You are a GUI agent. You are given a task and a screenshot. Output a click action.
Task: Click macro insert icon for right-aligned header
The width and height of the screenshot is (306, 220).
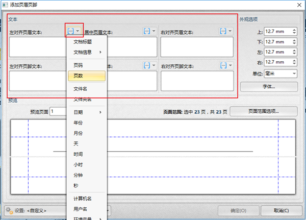223,31
